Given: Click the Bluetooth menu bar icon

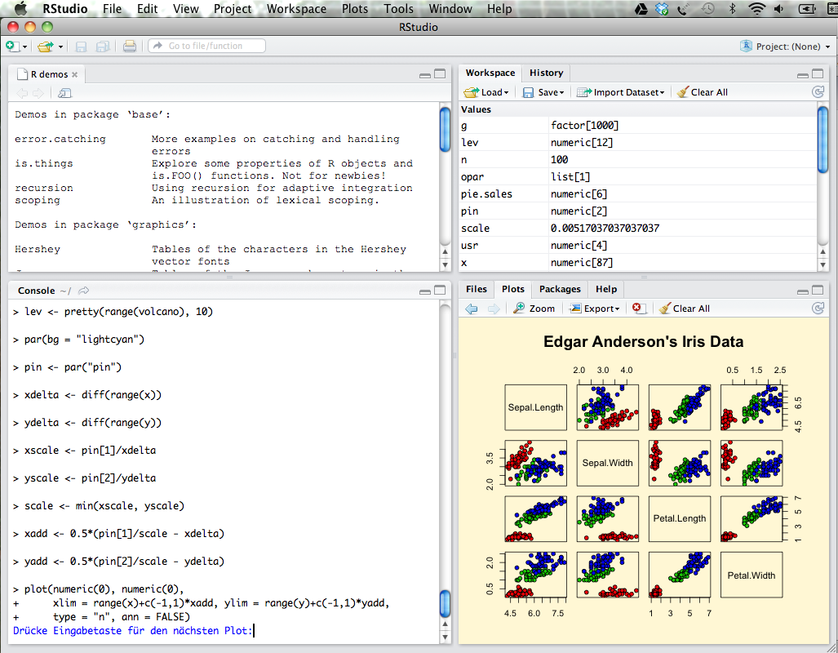Looking at the screenshot, I should pos(733,9).
